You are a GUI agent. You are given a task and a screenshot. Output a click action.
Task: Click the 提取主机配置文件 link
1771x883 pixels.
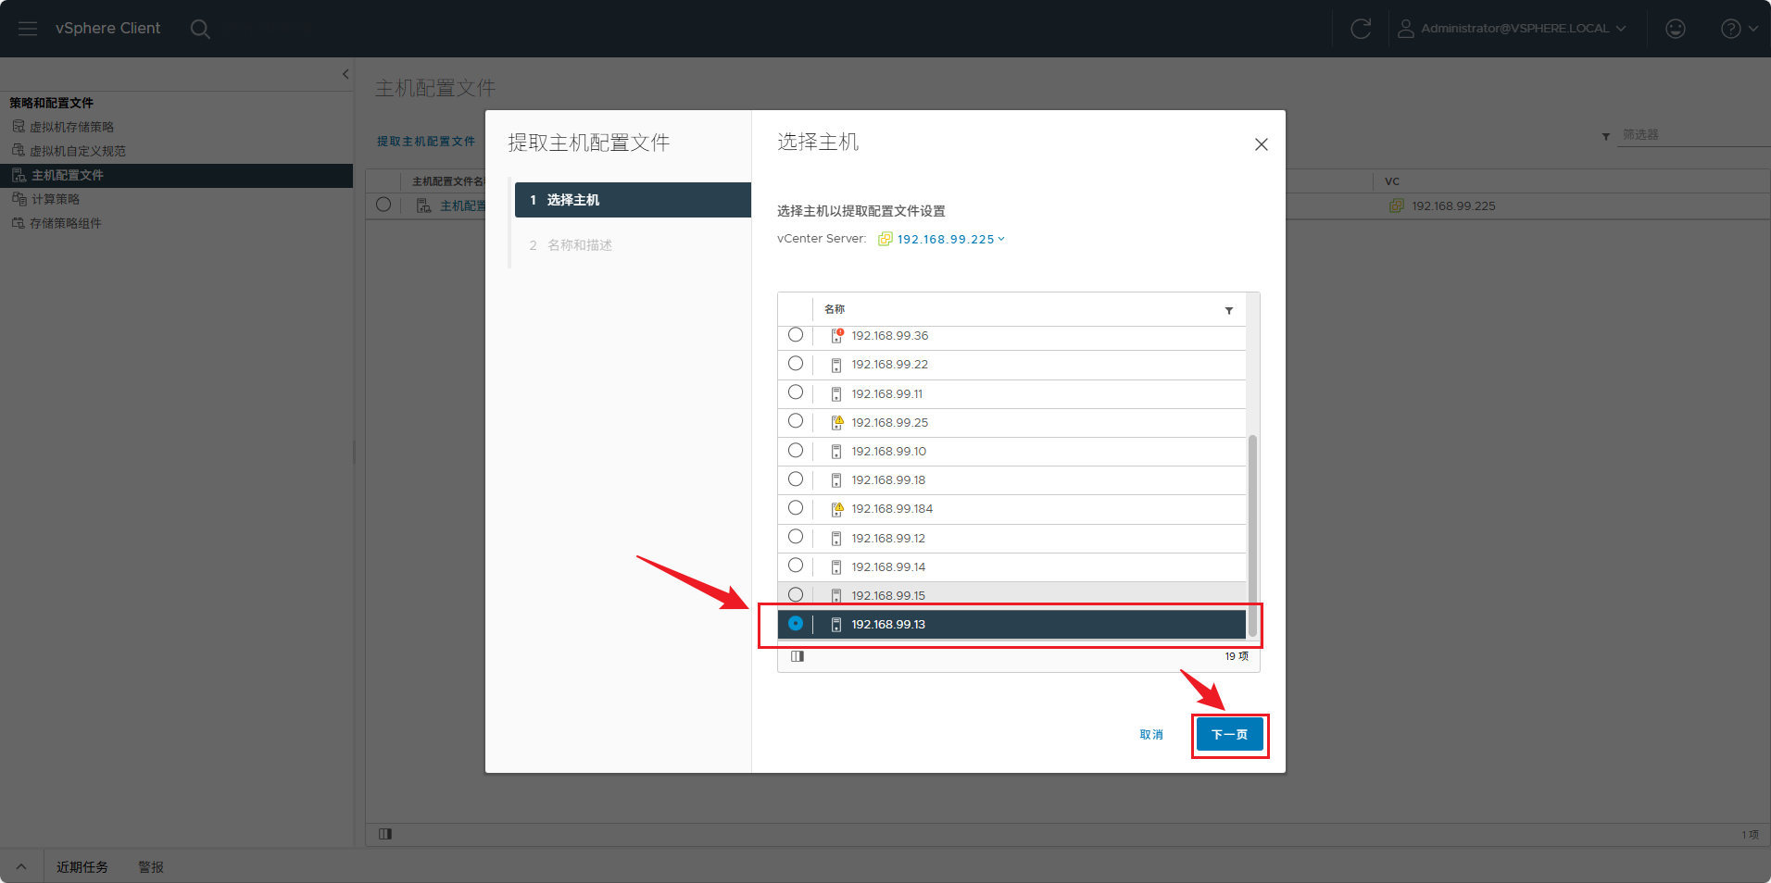click(426, 142)
